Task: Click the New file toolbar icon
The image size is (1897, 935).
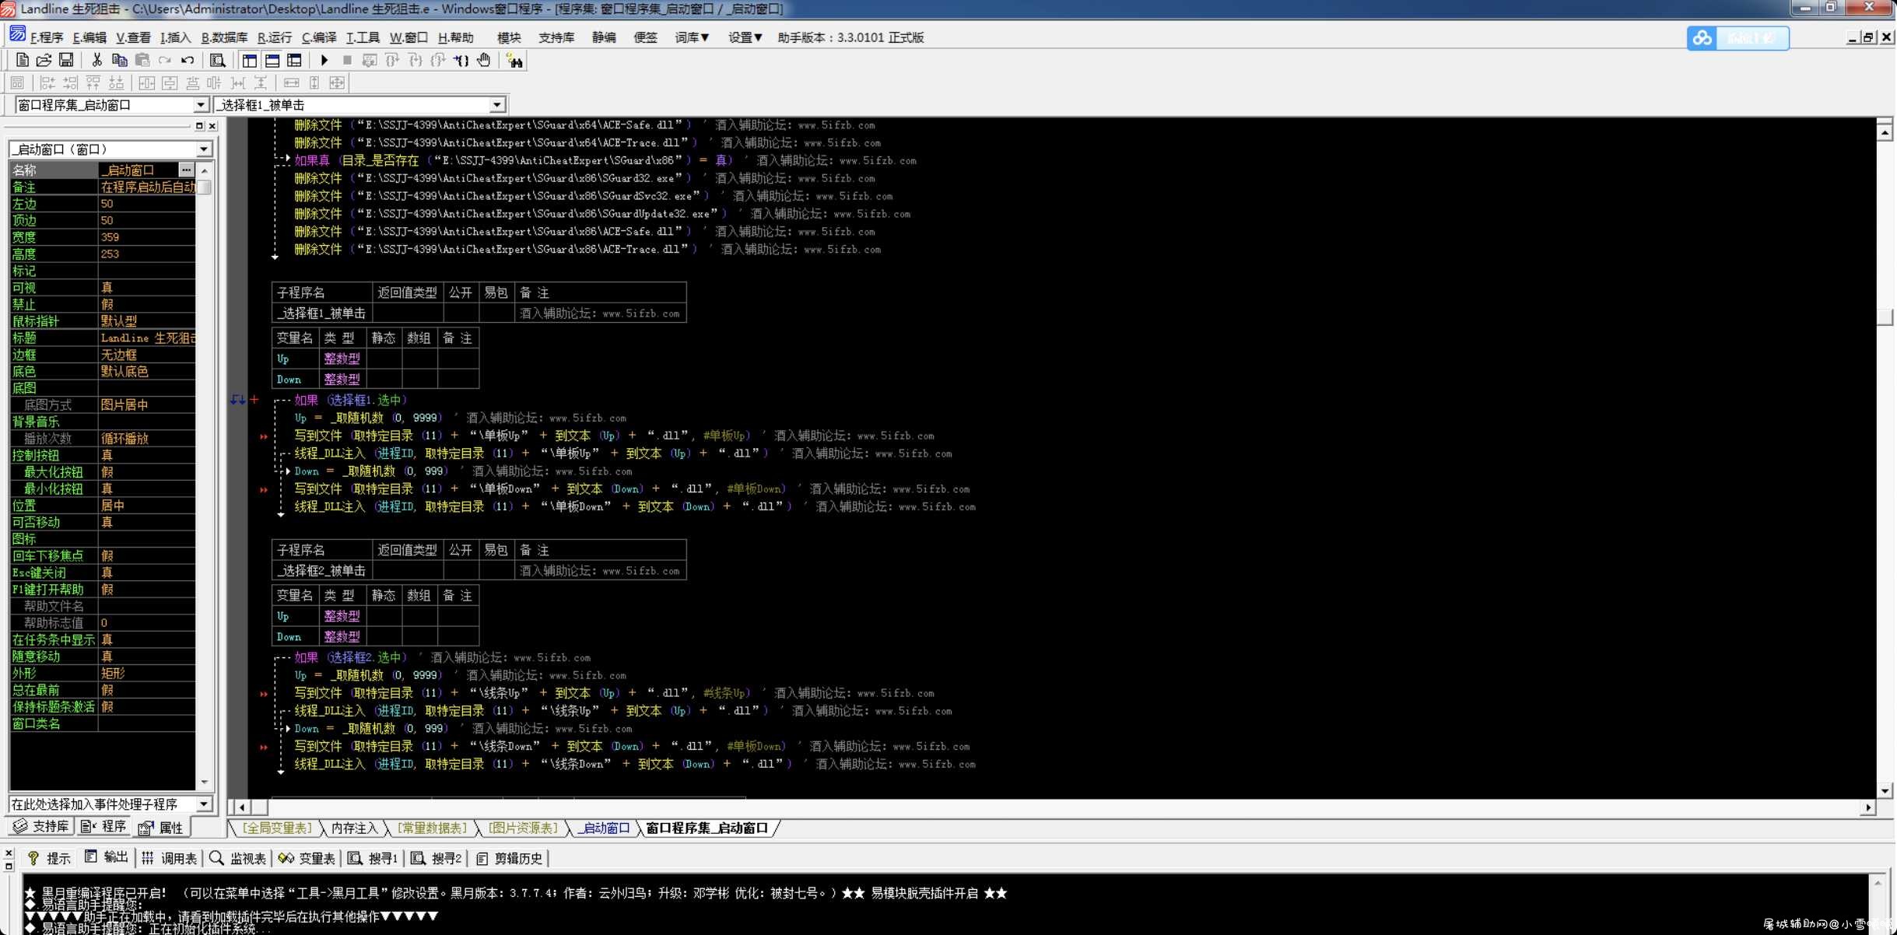Action: (x=22, y=60)
